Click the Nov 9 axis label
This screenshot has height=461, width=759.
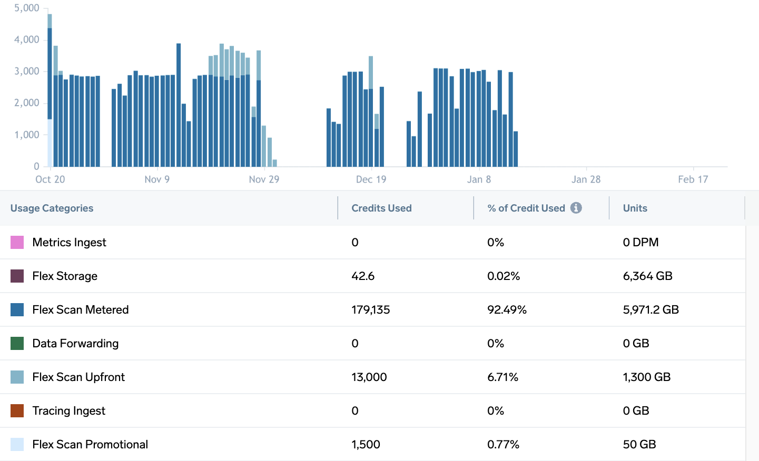[157, 179]
